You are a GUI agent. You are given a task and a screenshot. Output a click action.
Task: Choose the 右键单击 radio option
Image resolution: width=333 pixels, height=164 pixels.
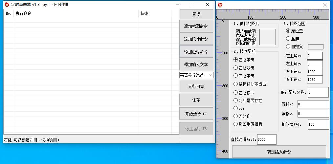pyautogui.click(x=235, y=76)
